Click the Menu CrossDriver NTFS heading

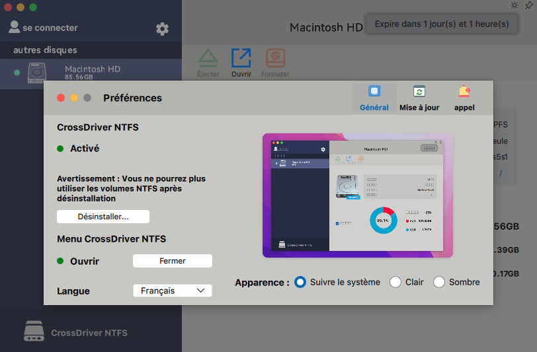pos(111,239)
